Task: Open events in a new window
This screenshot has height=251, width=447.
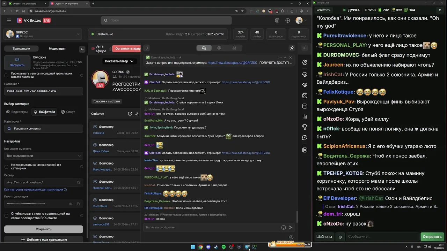Action: (130, 114)
